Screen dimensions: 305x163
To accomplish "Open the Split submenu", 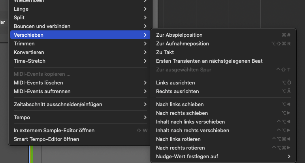I will pos(80,17).
